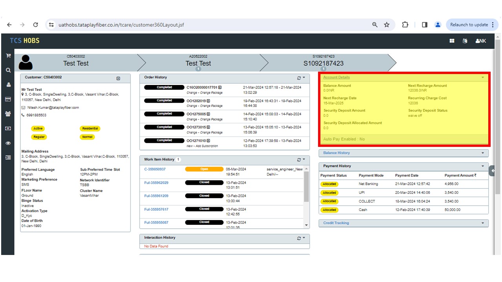Image resolution: width=502 pixels, height=282 pixels.
Task: Open order C16O20000017701 detail icon
Action: click(x=220, y=87)
